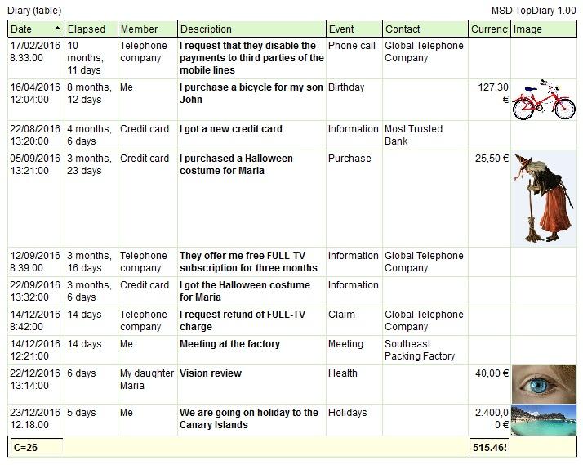Select the date cell 22/09/2016 13:32:00
The width and height of the screenshot is (583, 465).
click(35, 291)
